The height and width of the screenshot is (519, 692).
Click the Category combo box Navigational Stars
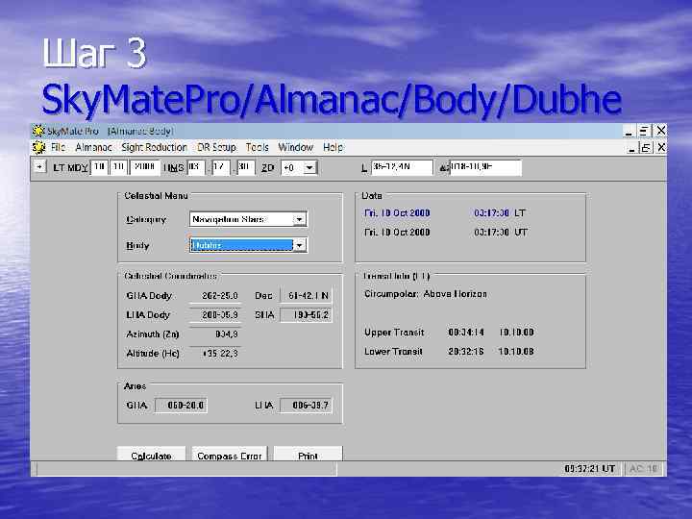tap(248, 219)
